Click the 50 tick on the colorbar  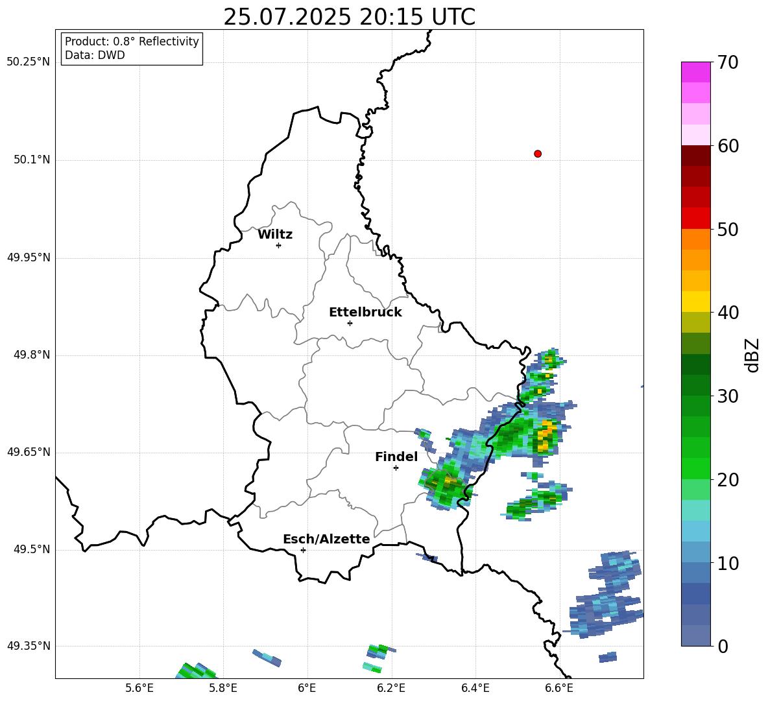pyautogui.click(x=727, y=229)
